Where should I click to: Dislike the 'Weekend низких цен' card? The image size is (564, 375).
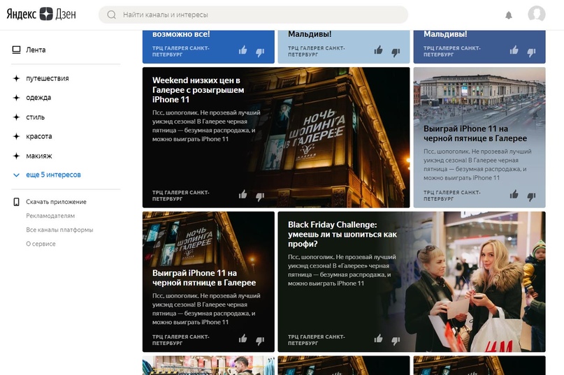click(260, 197)
